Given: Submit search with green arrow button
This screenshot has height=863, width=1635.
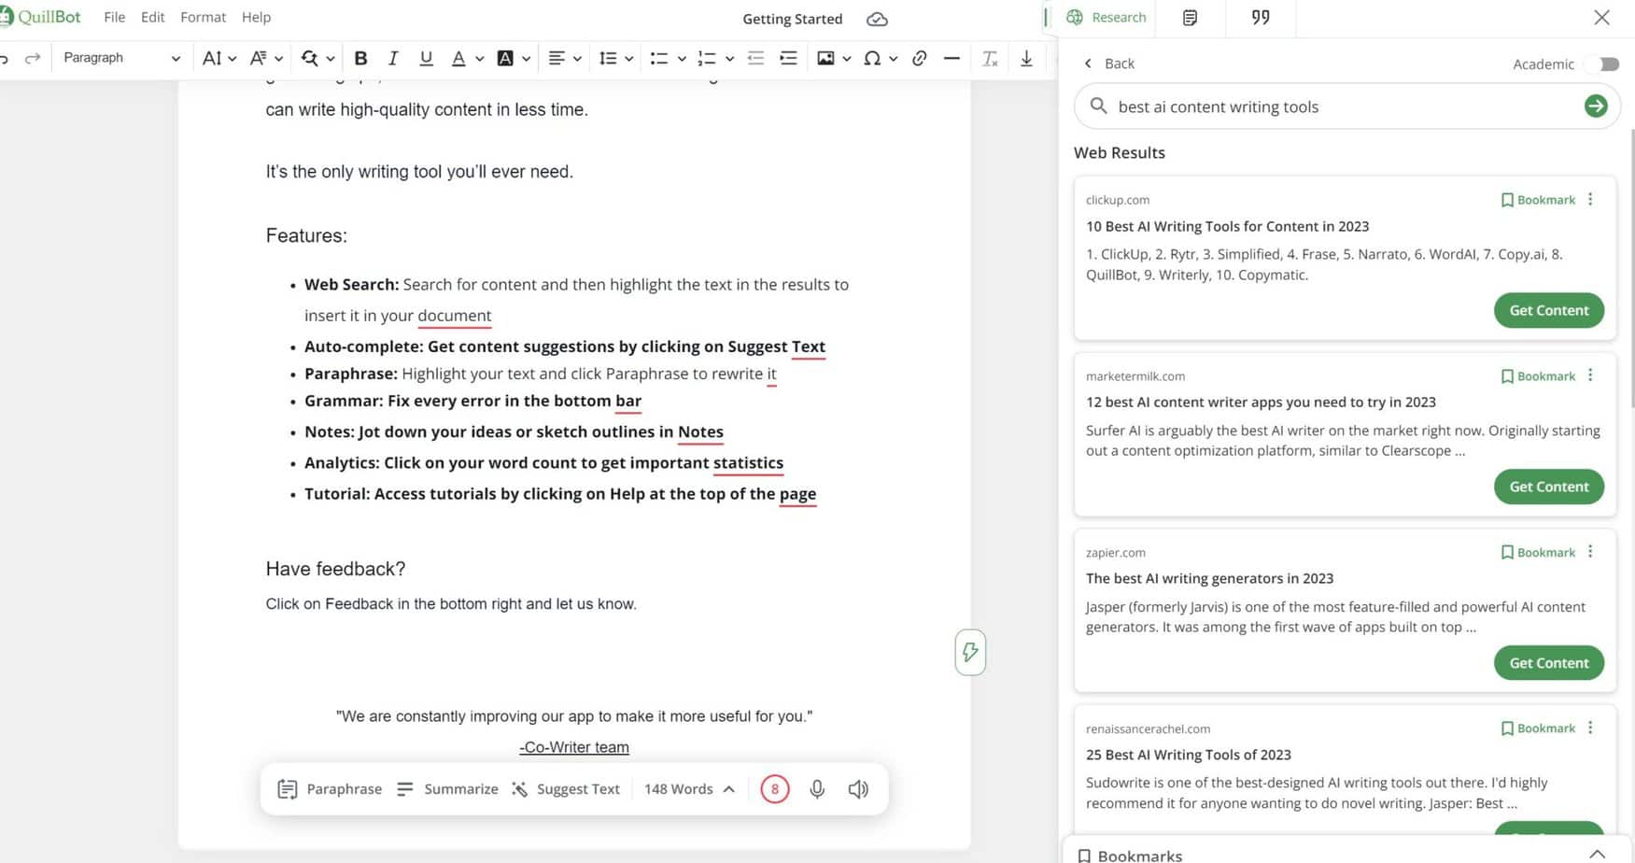Looking at the screenshot, I should (x=1596, y=106).
